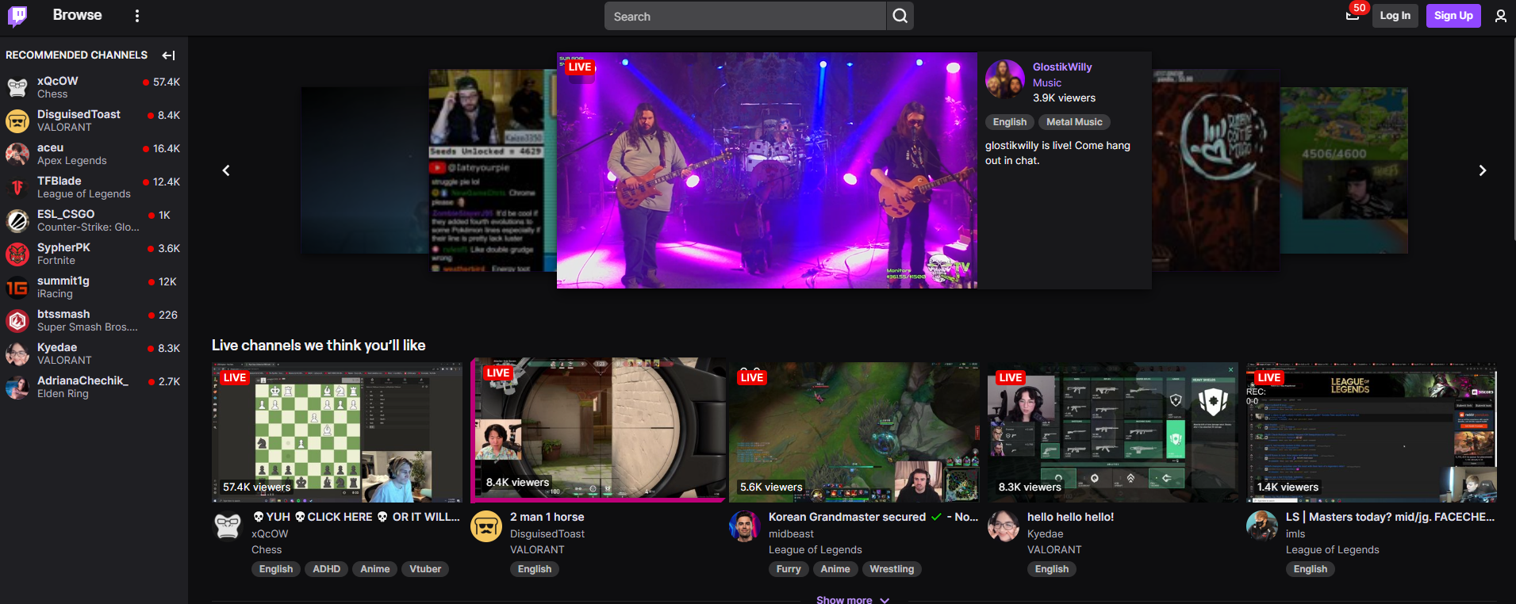The height and width of the screenshot is (604, 1516).
Task: Click SypherPK avatar in sidebar
Action: tap(17, 254)
